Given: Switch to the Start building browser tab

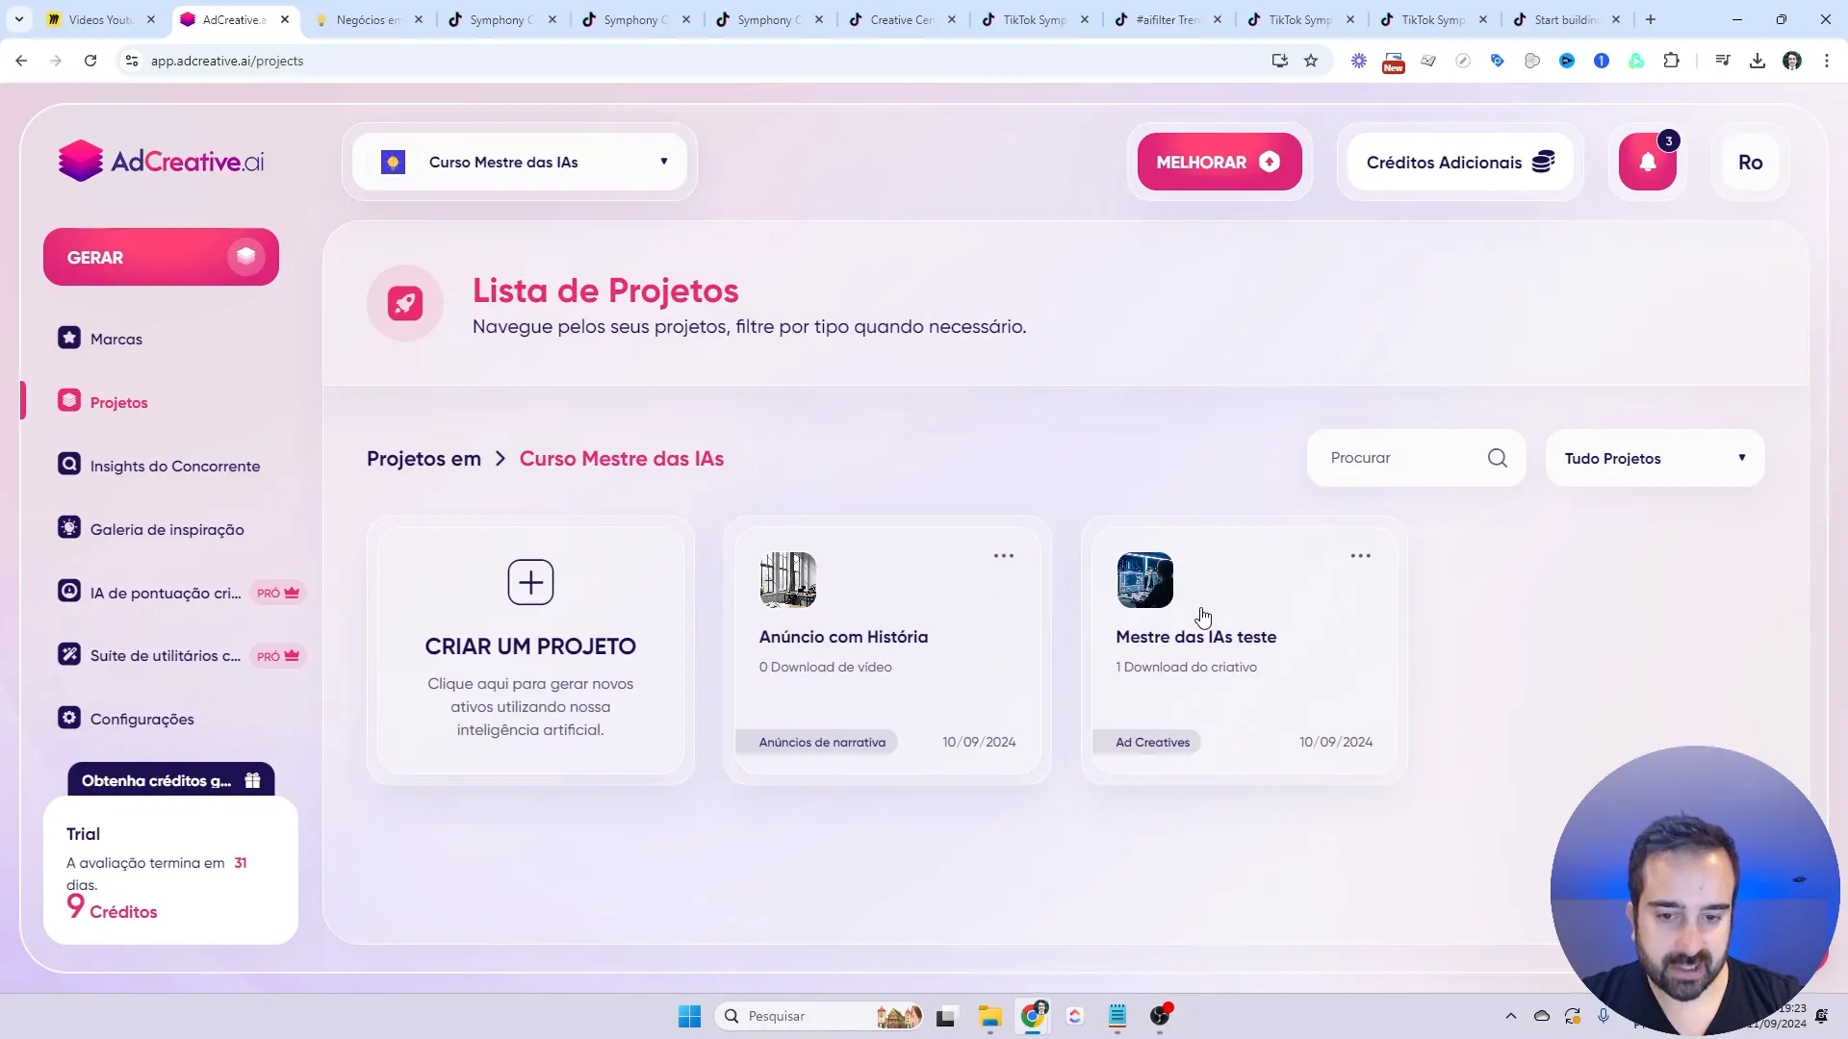Looking at the screenshot, I should point(1566,19).
